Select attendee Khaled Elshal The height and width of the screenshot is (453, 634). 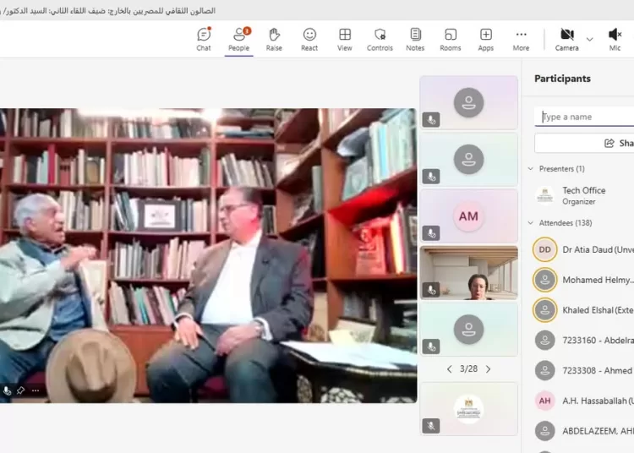(582, 310)
